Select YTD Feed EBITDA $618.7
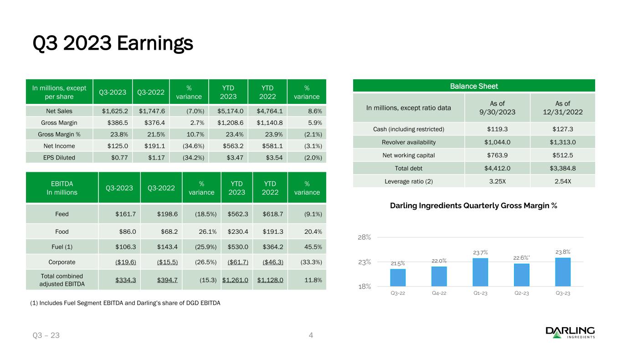 tap(272, 214)
